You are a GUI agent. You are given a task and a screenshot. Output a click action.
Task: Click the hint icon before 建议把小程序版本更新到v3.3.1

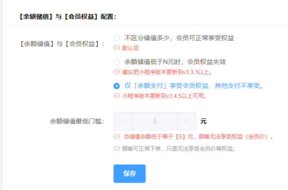pos(116,72)
